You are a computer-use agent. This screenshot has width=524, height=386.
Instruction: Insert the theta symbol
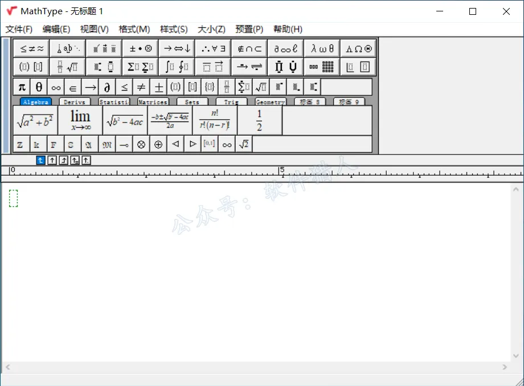(39, 87)
